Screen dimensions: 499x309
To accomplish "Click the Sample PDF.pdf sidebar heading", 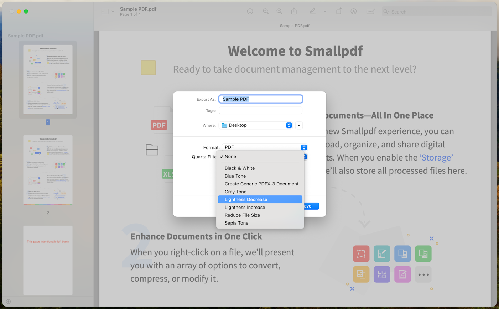I will coord(26,36).
